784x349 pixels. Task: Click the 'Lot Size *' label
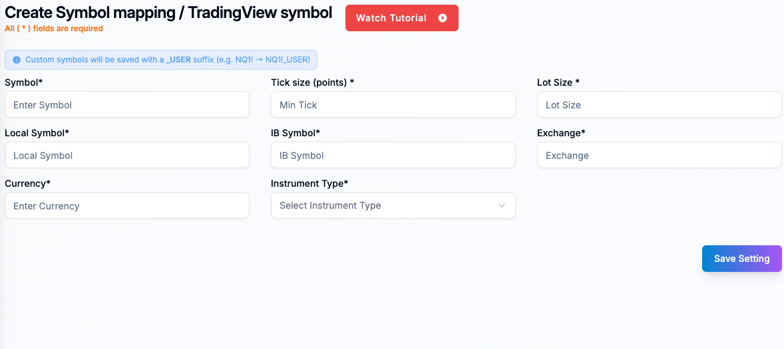pos(558,82)
